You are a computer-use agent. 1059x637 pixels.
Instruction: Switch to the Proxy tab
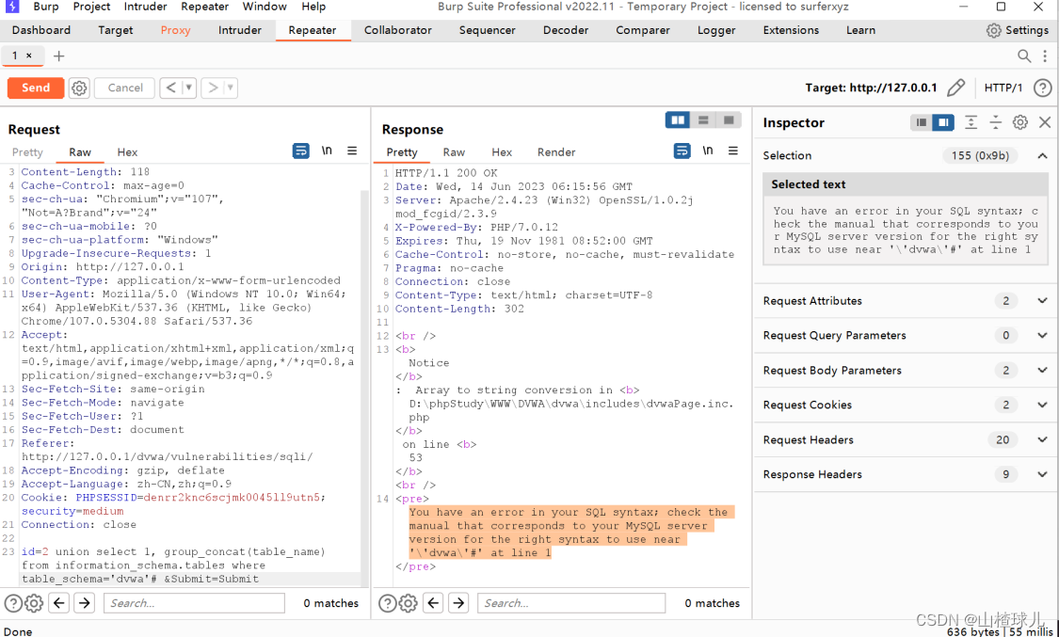(x=176, y=30)
